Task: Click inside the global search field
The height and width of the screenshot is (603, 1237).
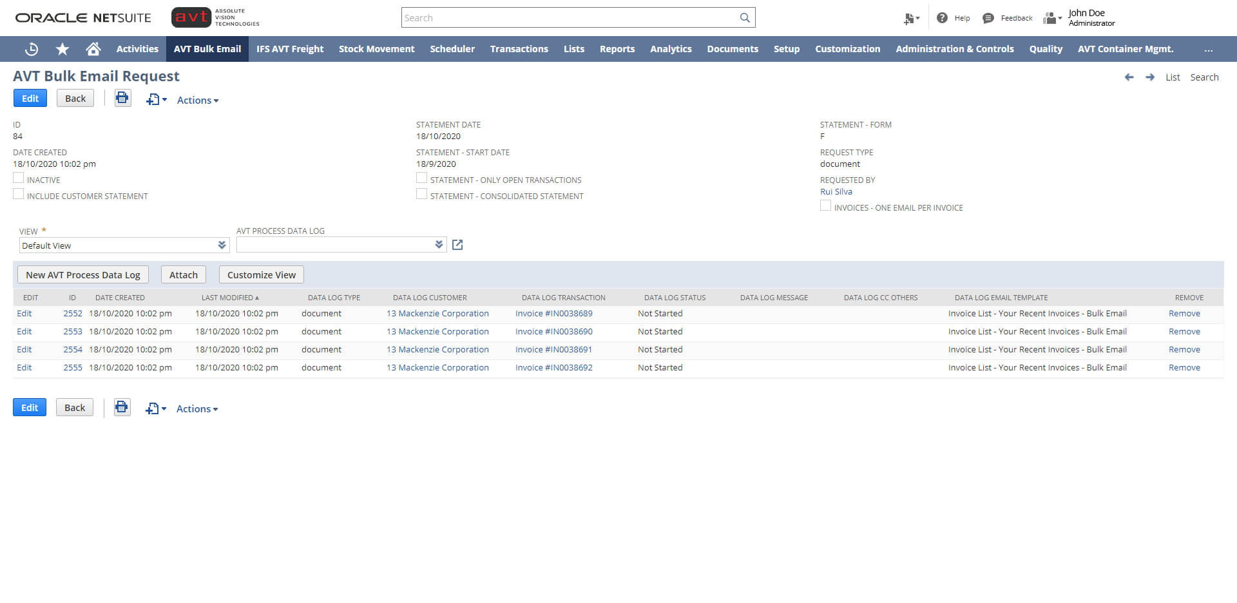Action: pyautogui.click(x=567, y=17)
